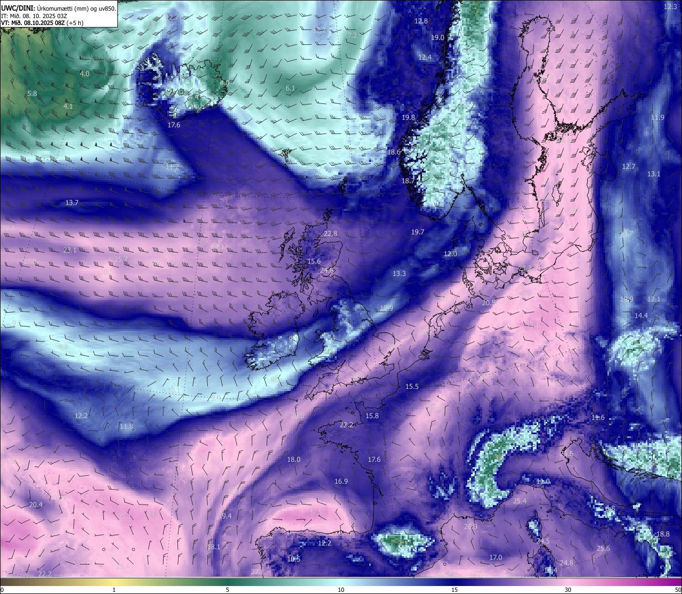
Task: Click the 12.4 value label
Action: [425, 57]
